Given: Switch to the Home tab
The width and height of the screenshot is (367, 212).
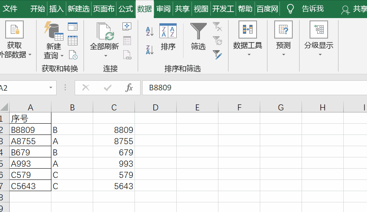Looking at the screenshot, I should click(37, 9).
